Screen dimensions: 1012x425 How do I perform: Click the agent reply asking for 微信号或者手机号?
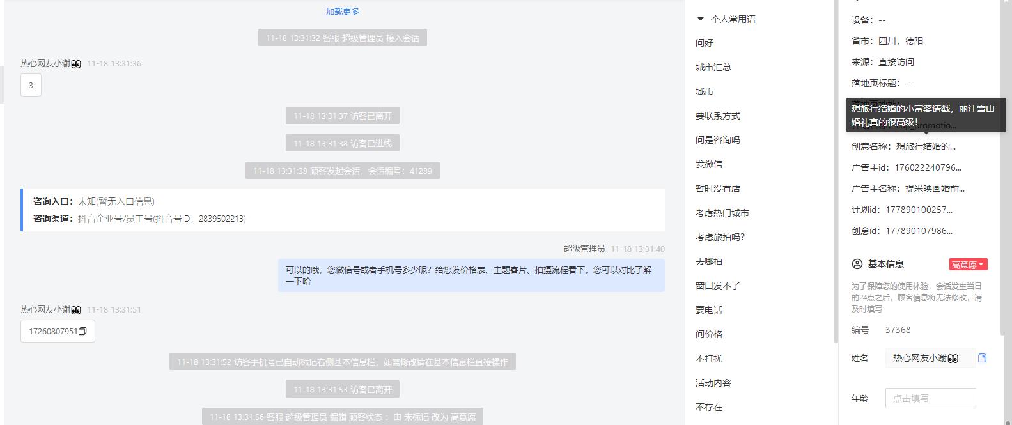(471, 275)
